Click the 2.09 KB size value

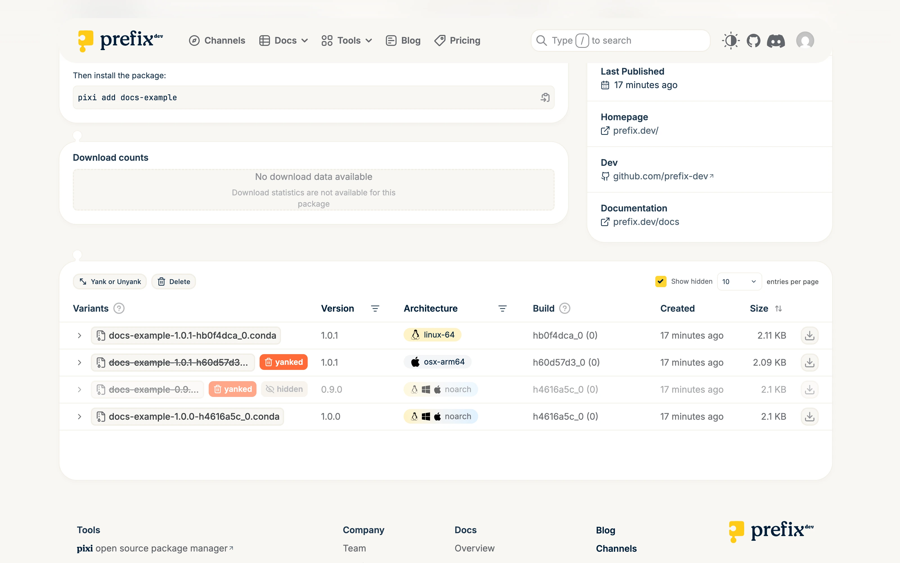click(x=769, y=362)
